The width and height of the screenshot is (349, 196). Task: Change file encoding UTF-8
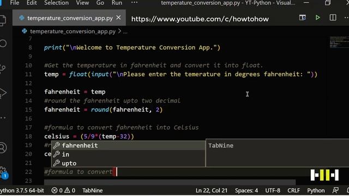273,191
